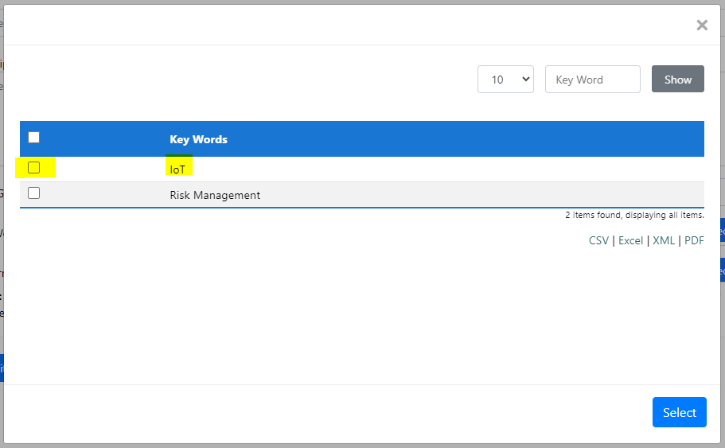Click the '2 items found' status text
Viewport: 725px width, 448px height.
click(x=634, y=215)
